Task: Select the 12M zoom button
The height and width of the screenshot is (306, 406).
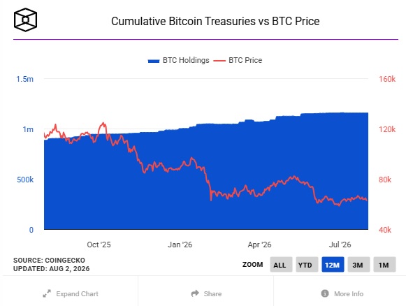Action: 333,265
